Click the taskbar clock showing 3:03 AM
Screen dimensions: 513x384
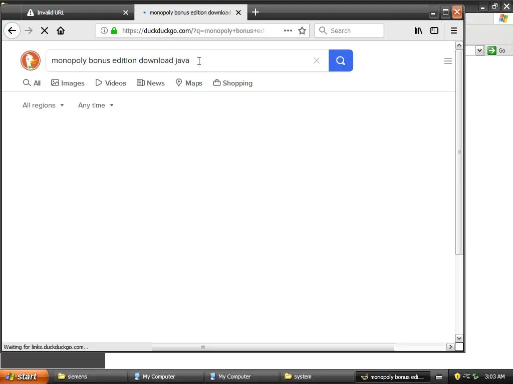coord(494,376)
